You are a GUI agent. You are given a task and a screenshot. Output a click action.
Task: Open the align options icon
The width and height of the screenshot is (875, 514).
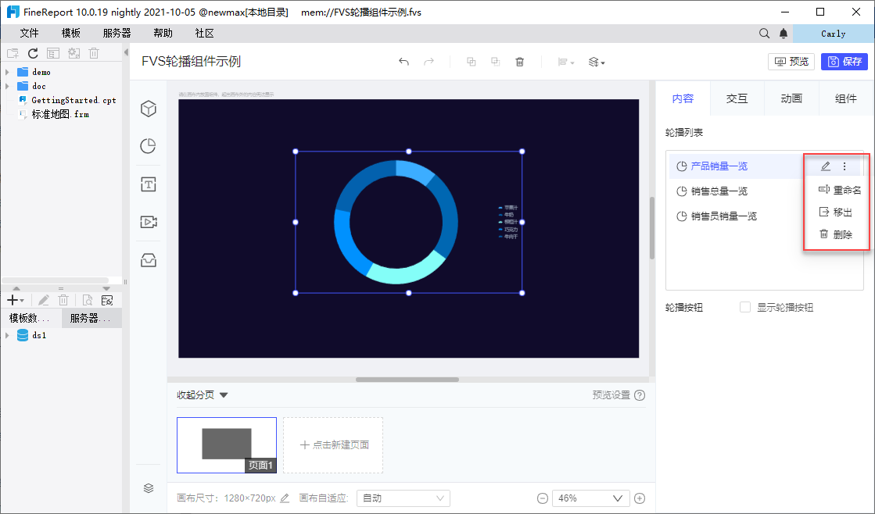[566, 62]
